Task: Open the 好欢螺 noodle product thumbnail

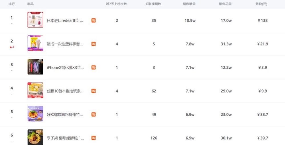Action: coord(35,114)
